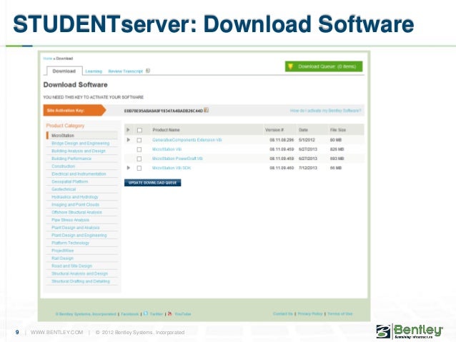Image resolution: width=456 pixels, height=342 pixels.
Task: Expand the GenerativeComponents Extension row arrow
Action: 128,140
